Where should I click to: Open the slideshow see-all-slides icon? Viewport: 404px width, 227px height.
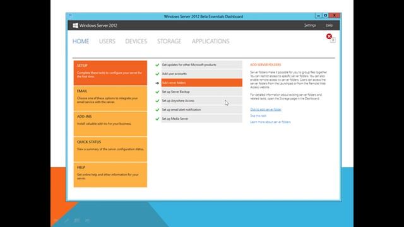tap(77, 220)
